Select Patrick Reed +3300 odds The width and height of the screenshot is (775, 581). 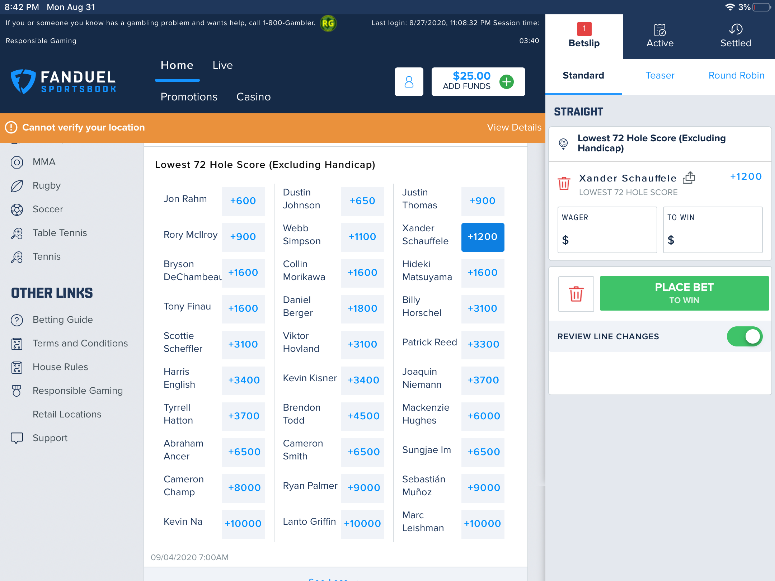pyautogui.click(x=483, y=345)
